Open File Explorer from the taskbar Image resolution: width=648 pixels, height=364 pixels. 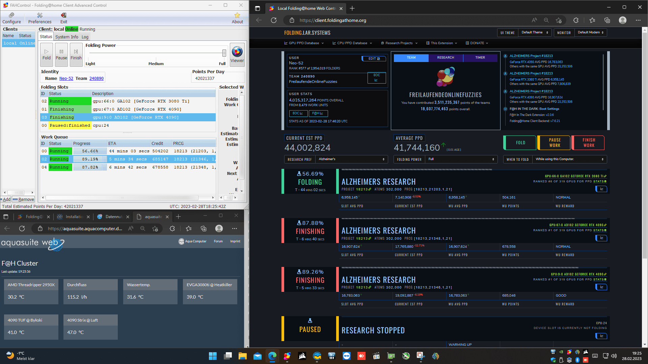242,356
